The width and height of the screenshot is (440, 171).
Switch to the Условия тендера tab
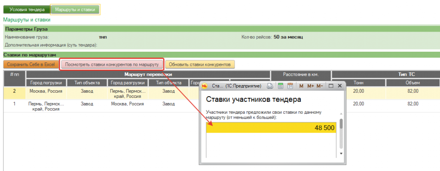coord(27,9)
